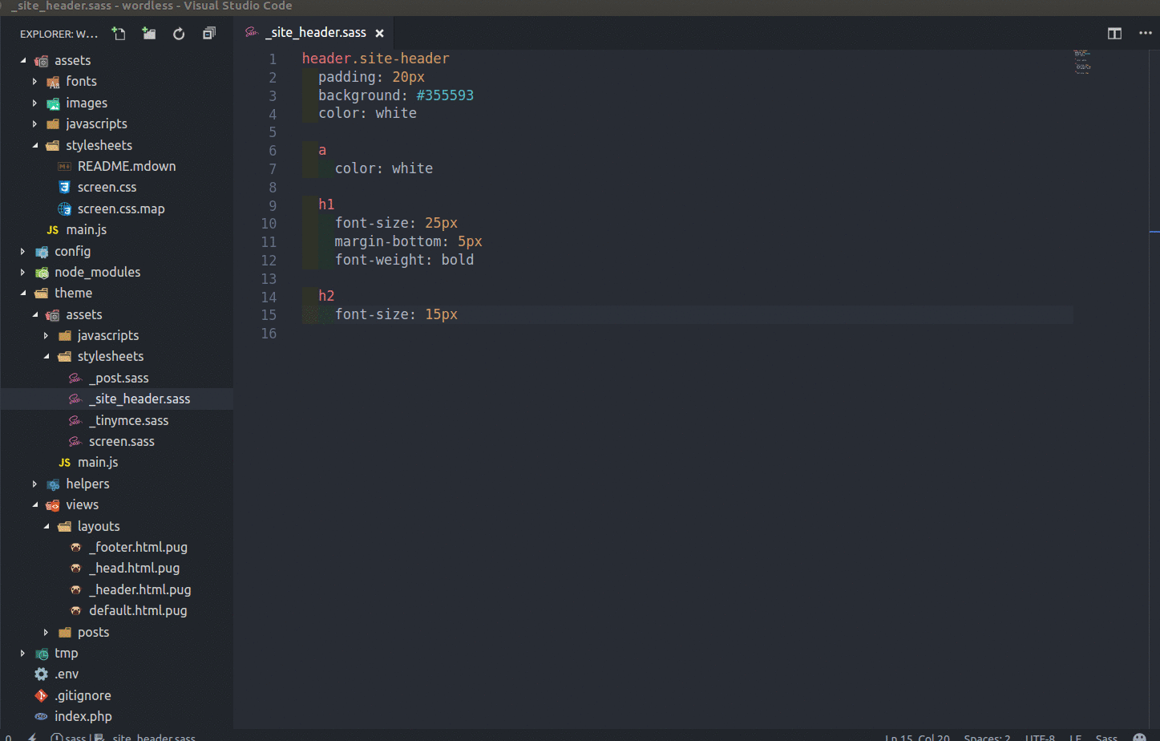Collapse all folders in the Explorer
The height and width of the screenshot is (741, 1160).
pyautogui.click(x=208, y=34)
